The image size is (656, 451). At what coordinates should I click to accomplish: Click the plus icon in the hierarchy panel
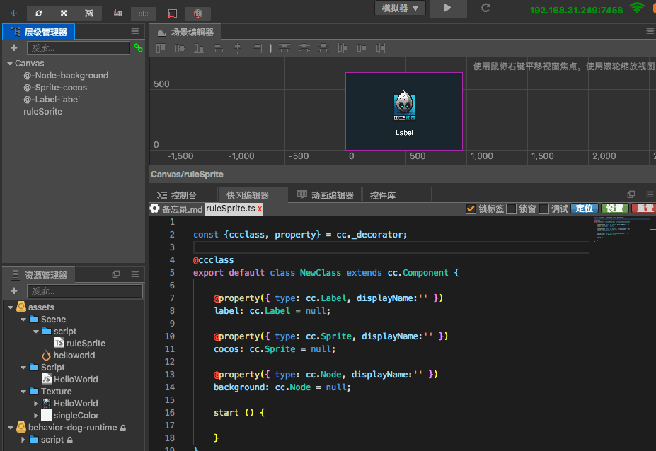13,48
